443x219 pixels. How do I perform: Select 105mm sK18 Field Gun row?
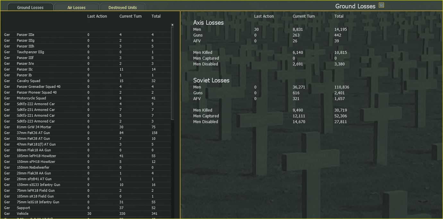[x=87, y=196]
